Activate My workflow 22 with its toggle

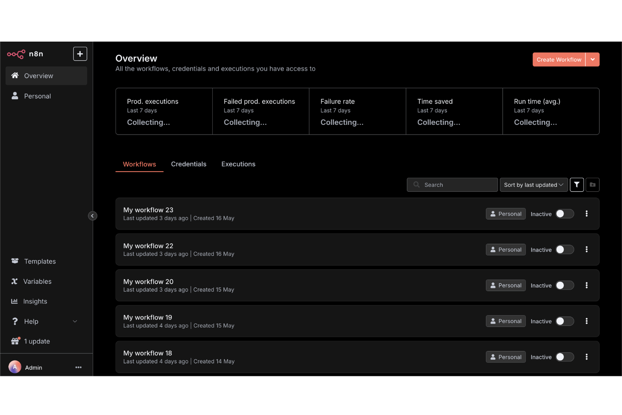click(x=564, y=249)
